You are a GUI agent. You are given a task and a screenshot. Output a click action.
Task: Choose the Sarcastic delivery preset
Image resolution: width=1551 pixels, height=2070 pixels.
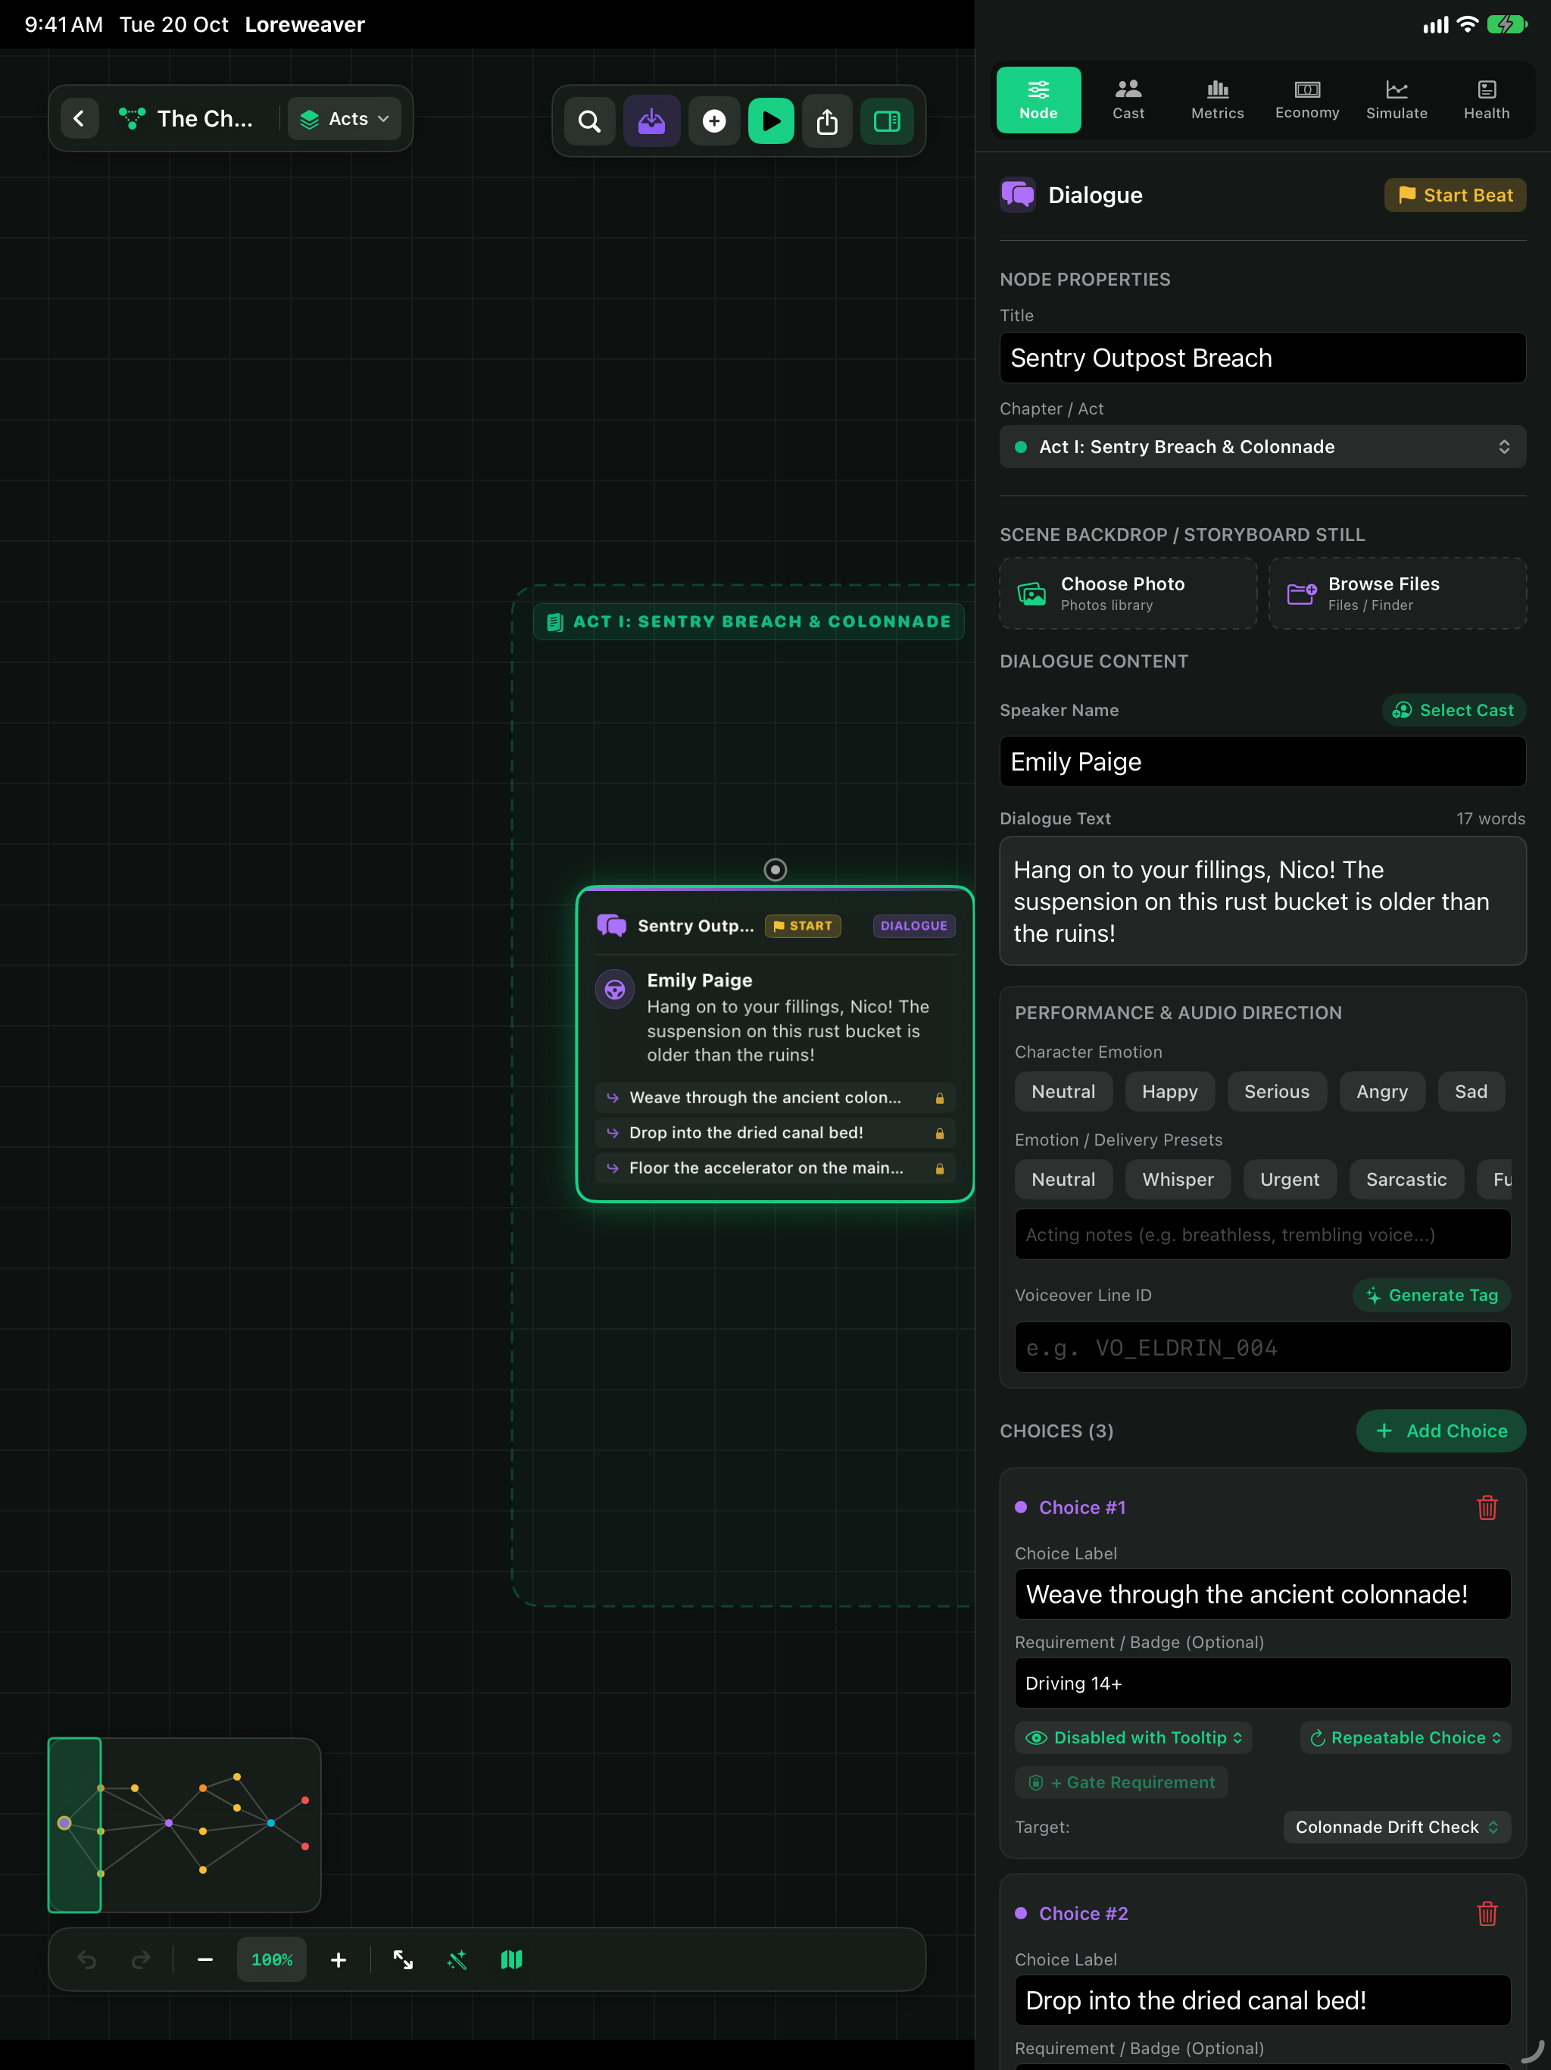coord(1406,1179)
